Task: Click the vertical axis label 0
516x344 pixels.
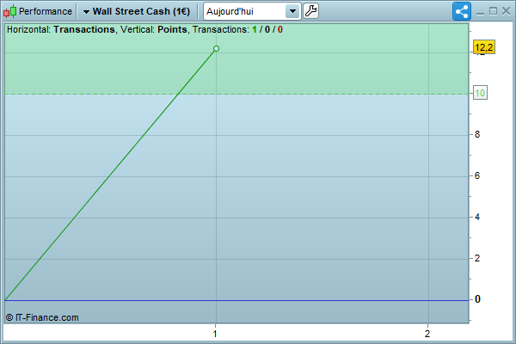Action: tap(477, 299)
